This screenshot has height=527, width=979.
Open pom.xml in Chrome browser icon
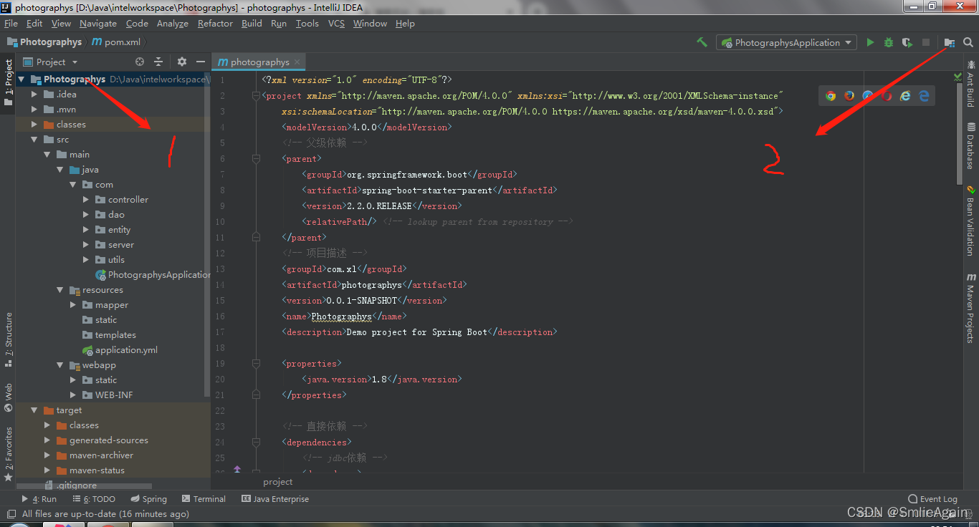[x=831, y=95]
